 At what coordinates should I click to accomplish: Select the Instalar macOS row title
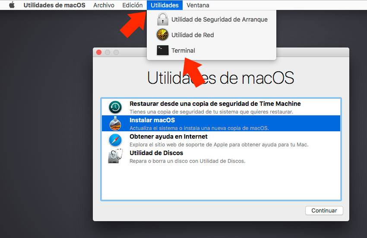tap(152, 120)
